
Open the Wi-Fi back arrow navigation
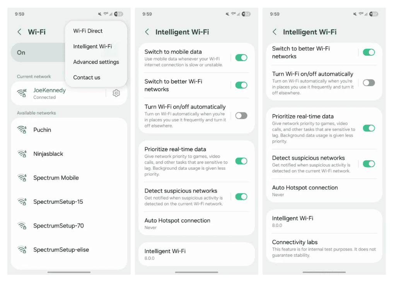[19, 32]
